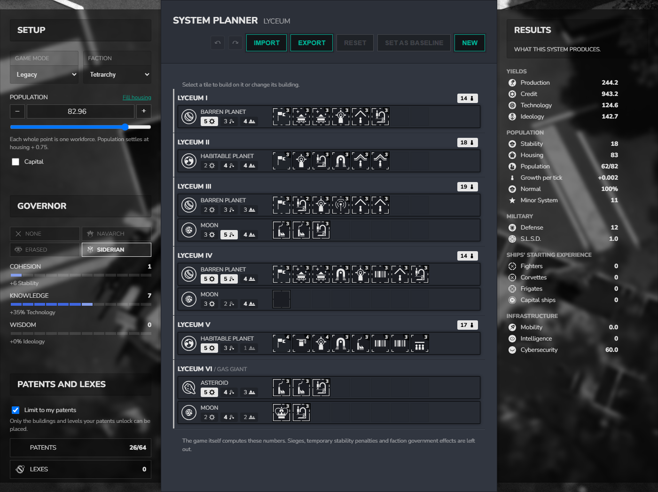Uncheck Limit to my patents
The width and height of the screenshot is (658, 492).
[16, 410]
